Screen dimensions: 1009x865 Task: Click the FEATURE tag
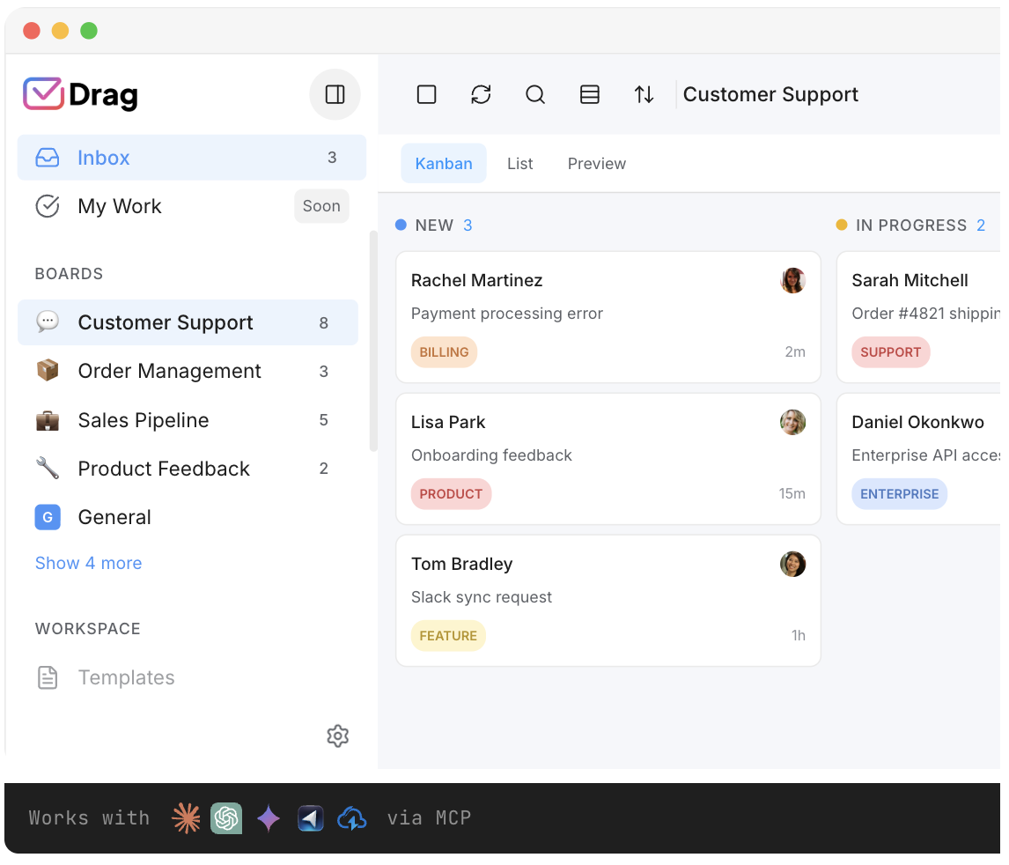pyautogui.click(x=448, y=635)
